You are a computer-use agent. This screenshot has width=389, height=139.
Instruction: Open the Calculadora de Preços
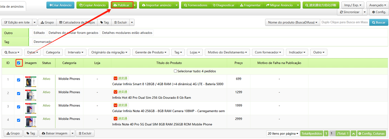(x=77, y=22)
